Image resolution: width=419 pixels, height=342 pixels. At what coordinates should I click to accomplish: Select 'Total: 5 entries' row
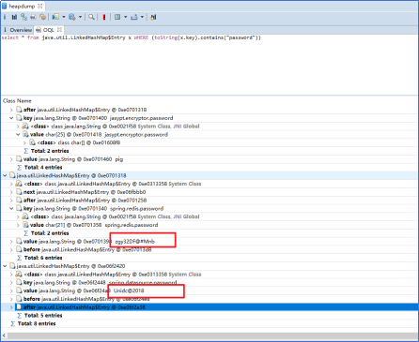coord(209,316)
